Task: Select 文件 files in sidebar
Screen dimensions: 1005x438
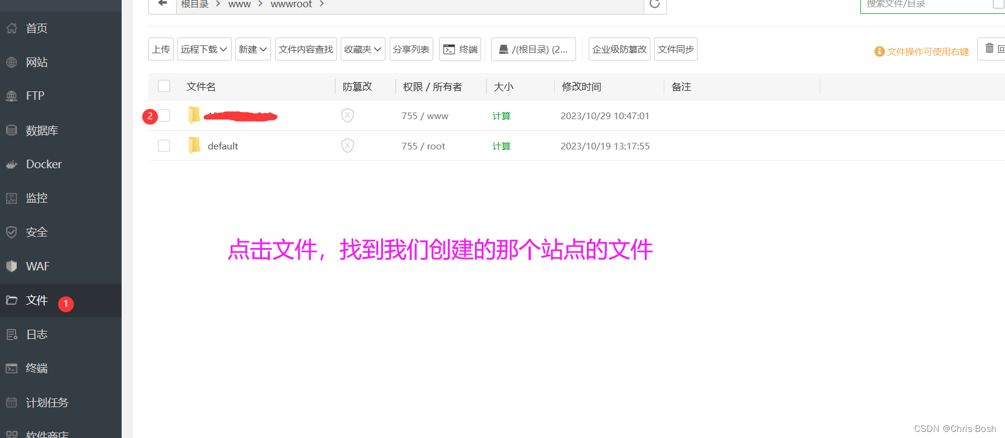Action: click(36, 301)
